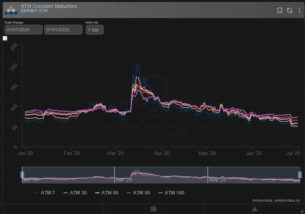Click the DERIBIT ETH subtitle

tap(34, 11)
